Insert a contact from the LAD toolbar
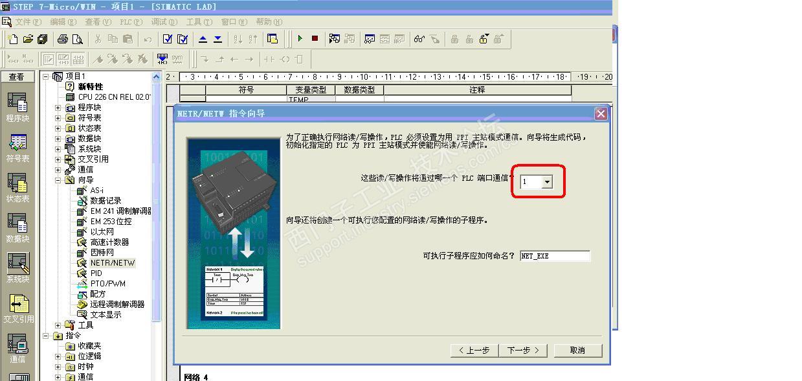The image size is (802, 381). pyautogui.click(x=268, y=59)
